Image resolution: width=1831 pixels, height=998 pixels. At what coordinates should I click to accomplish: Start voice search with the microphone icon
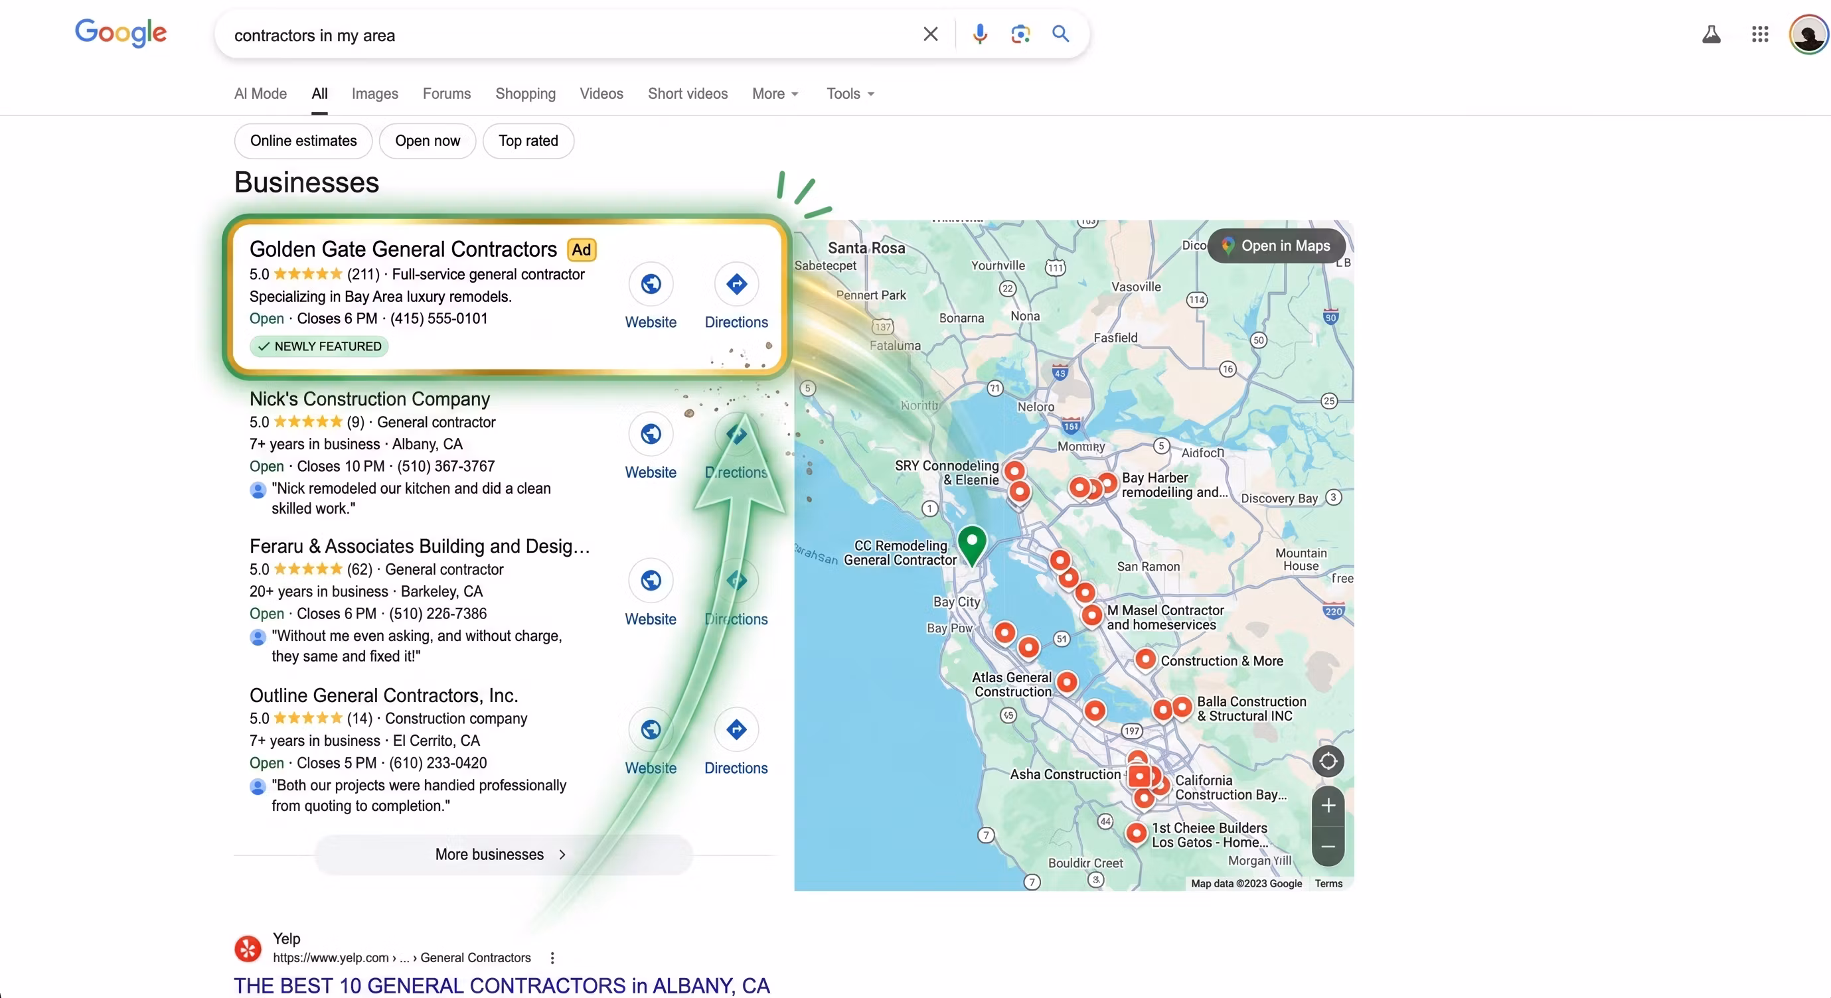pyautogui.click(x=979, y=34)
